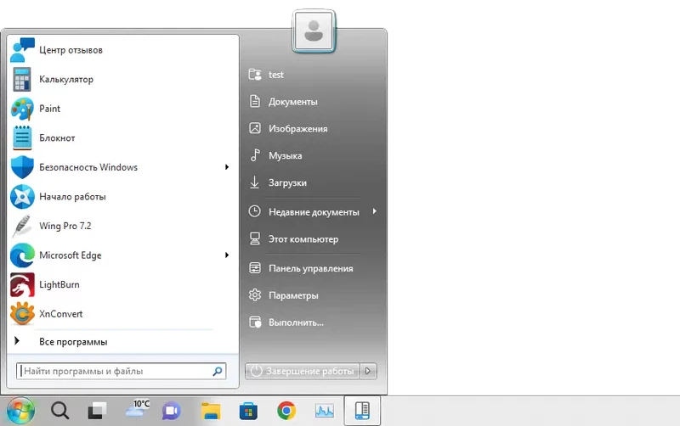Expand Безопасность Windows submenu arrow

click(227, 167)
